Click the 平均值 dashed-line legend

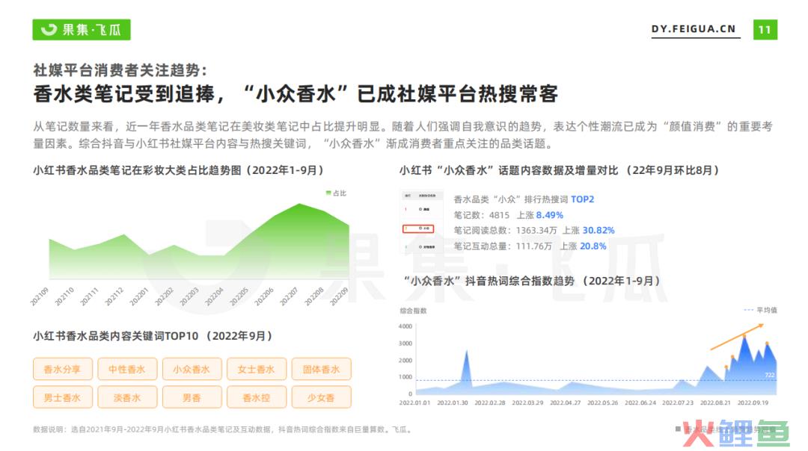click(761, 310)
